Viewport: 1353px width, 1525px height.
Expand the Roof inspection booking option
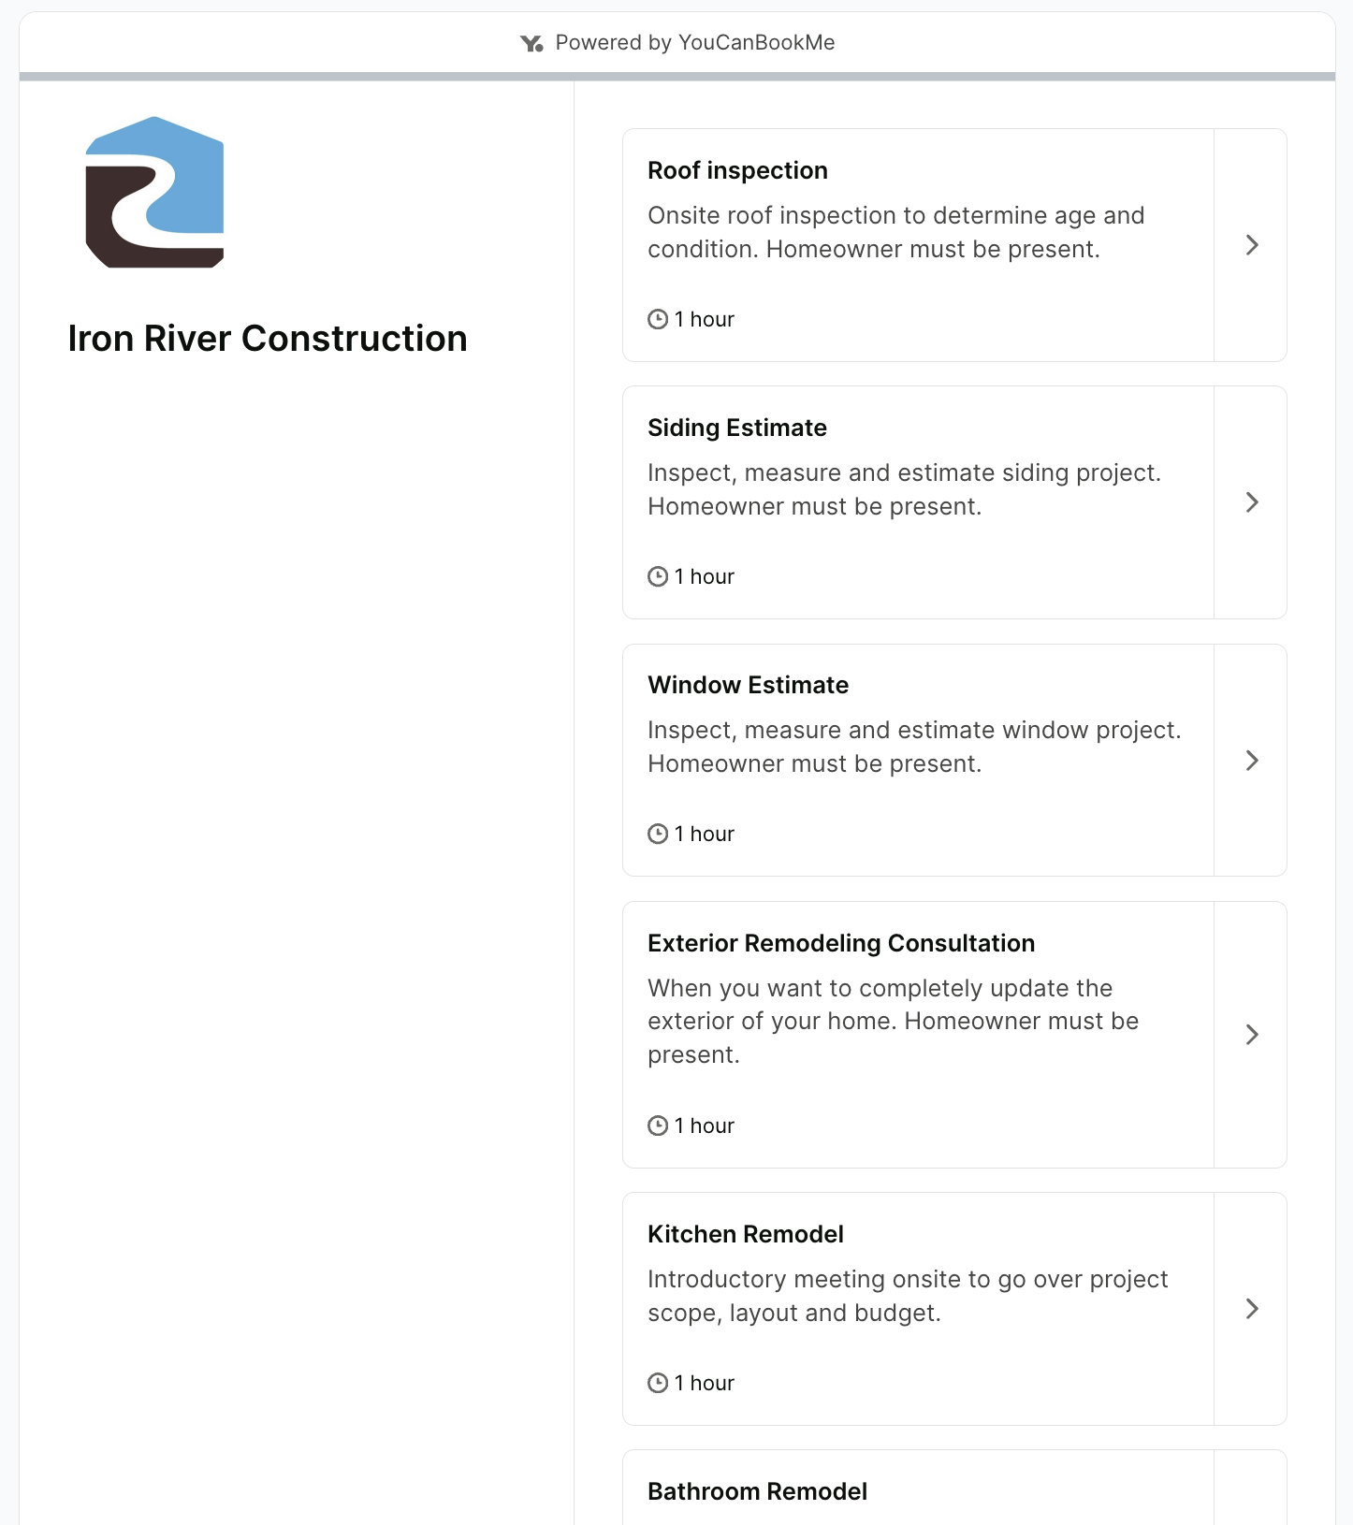[x=1251, y=245]
